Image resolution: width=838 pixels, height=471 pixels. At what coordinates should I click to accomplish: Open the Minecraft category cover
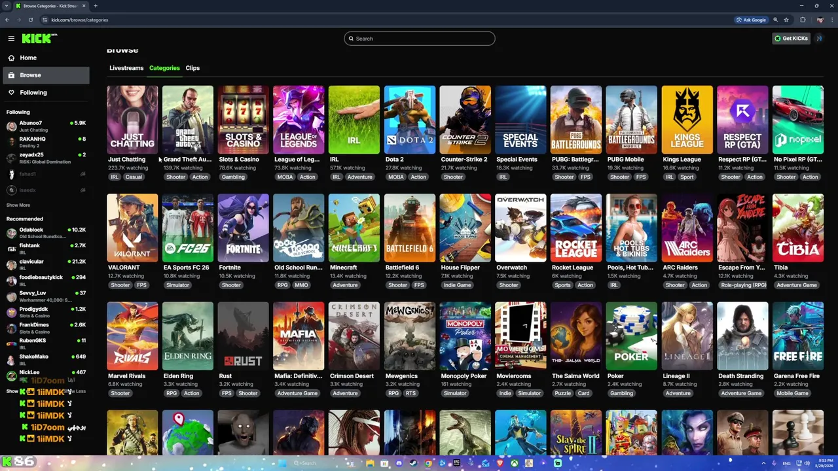coord(354,228)
